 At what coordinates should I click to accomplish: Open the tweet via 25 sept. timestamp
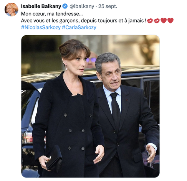click(x=108, y=6)
